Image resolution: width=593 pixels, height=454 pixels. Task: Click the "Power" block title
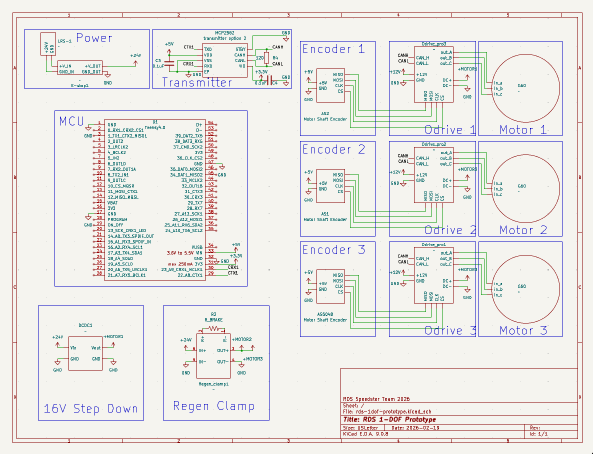tap(94, 38)
